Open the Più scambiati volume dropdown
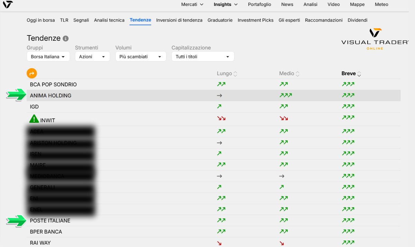The height and width of the screenshot is (247, 415). point(140,56)
